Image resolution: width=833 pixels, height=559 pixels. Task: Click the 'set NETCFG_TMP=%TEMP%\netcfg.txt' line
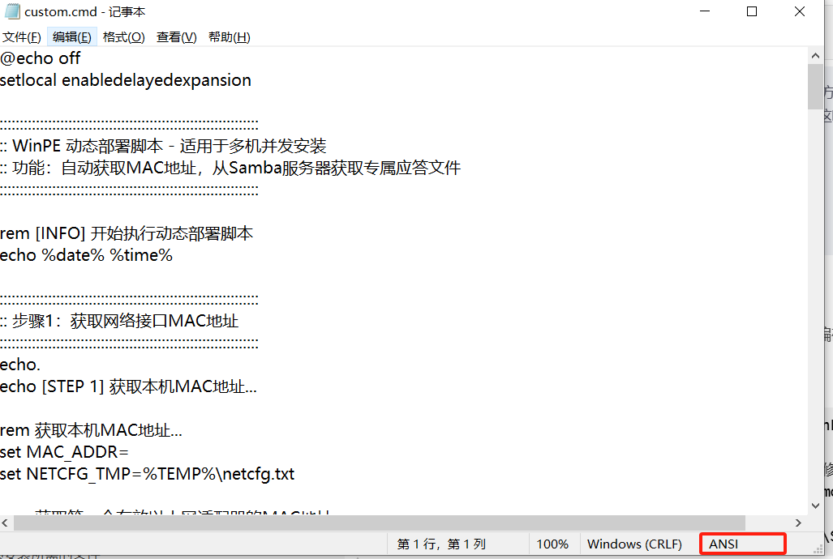[x=147, y=474]
